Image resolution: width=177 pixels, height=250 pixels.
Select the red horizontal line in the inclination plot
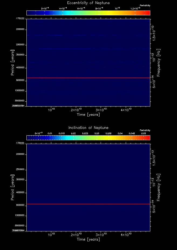tap(88, 204)
